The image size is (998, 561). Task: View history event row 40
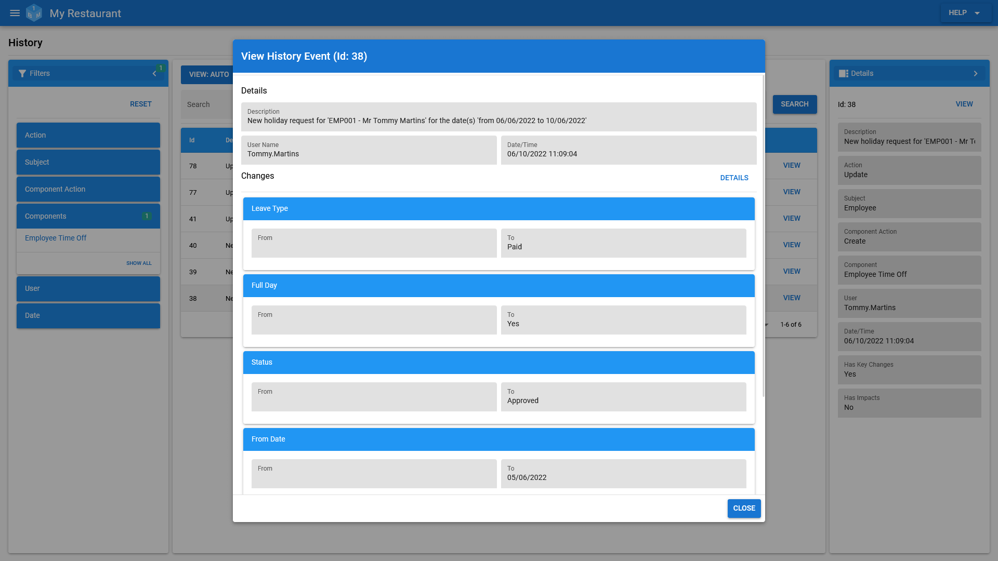click(792, 245)
